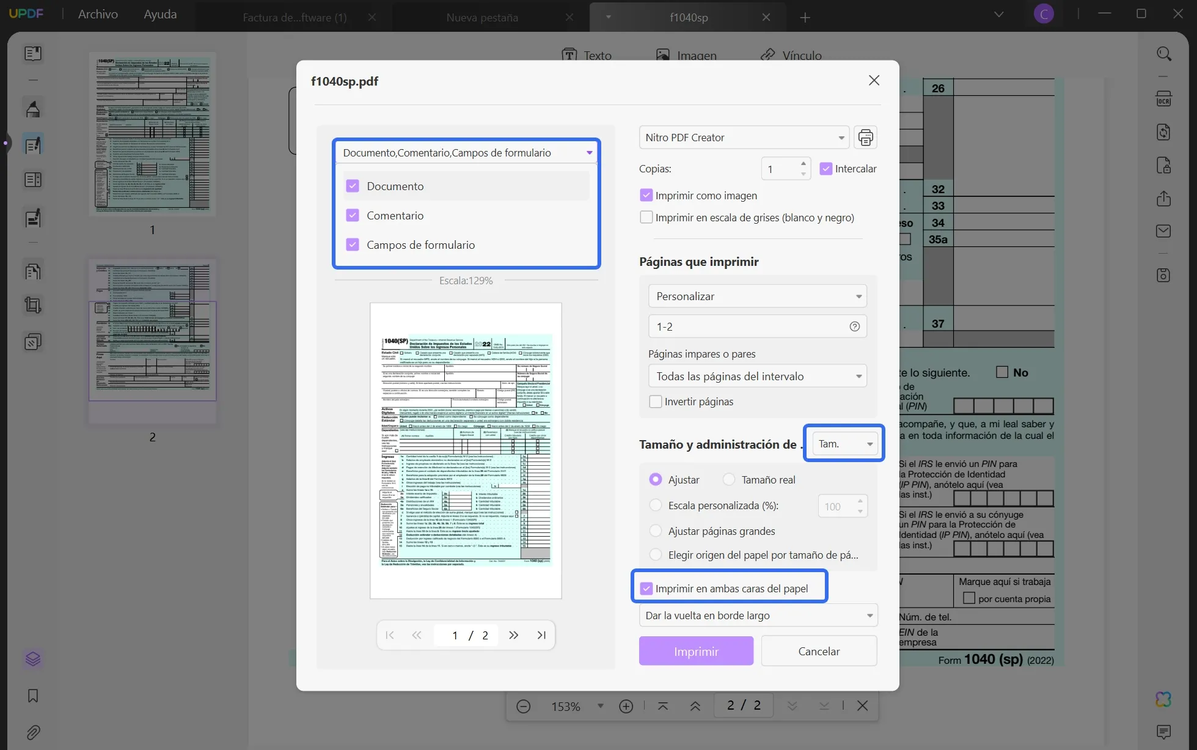Select page 1 thumbnail in sidebar
The image size is (1197, 750).
pos(152,134)
